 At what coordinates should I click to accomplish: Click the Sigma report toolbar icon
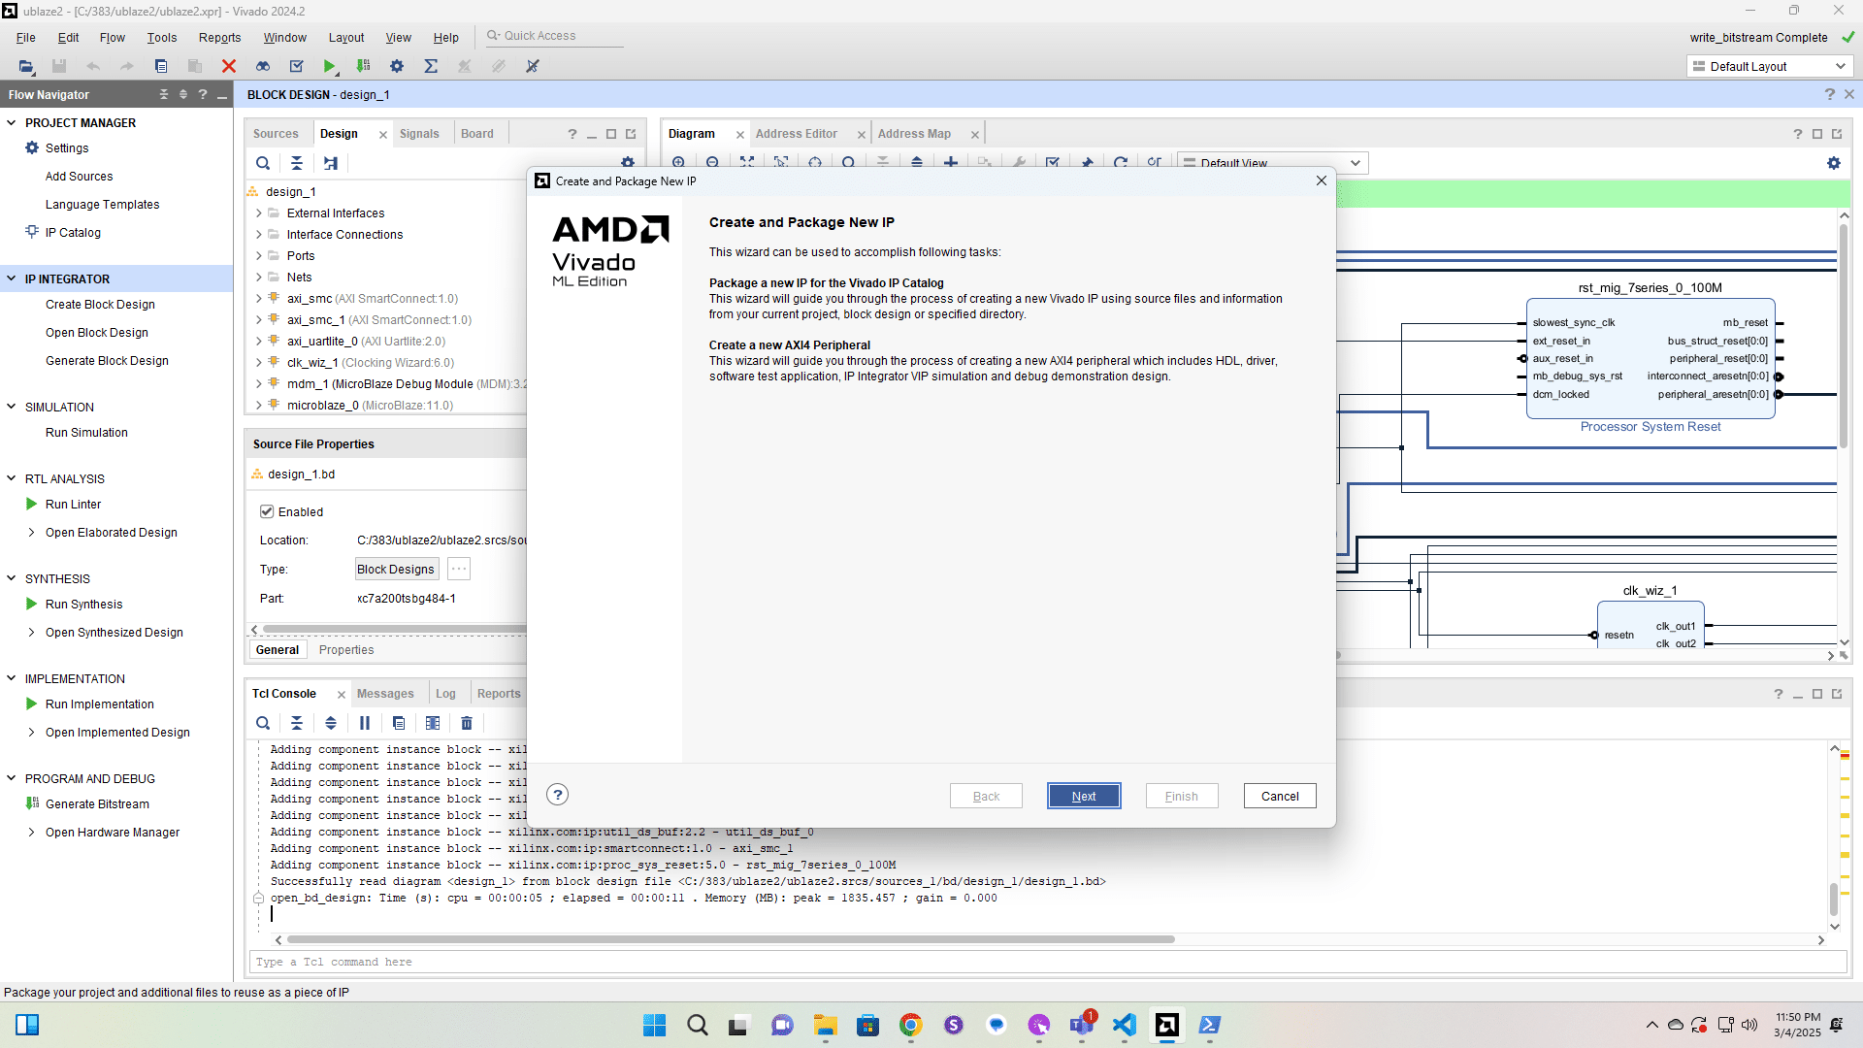point(431,66)
